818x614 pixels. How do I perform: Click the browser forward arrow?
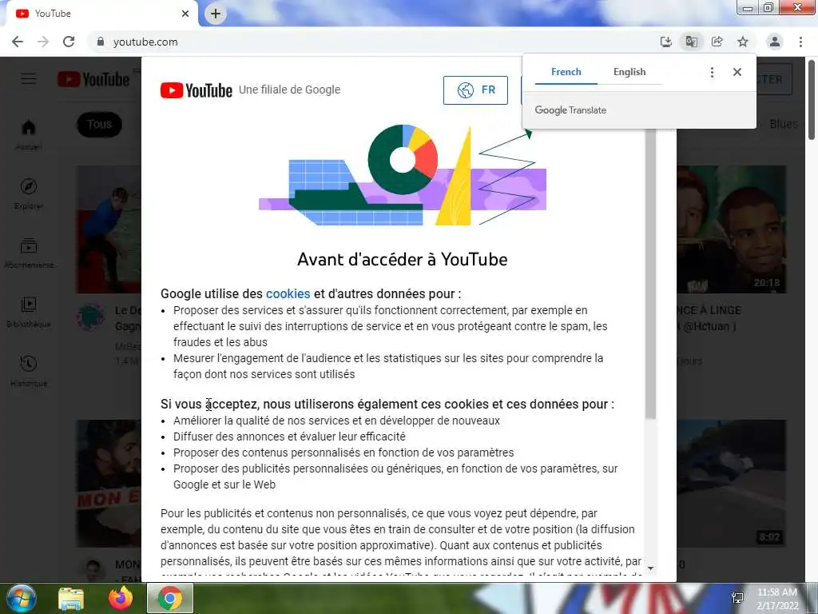pos(43,42)
